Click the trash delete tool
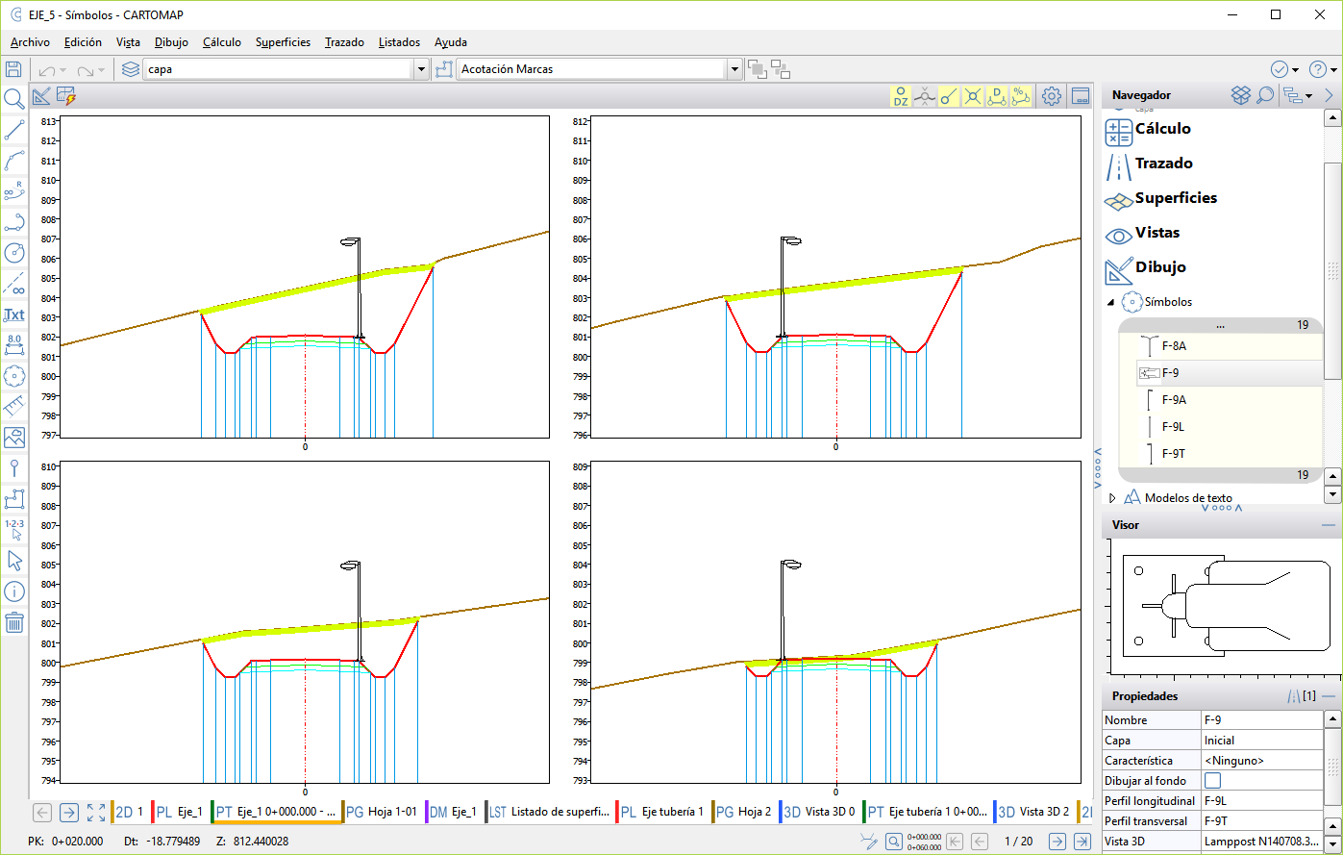The height and width of the screenshot is (855, 1343). [x=14, y=622]
